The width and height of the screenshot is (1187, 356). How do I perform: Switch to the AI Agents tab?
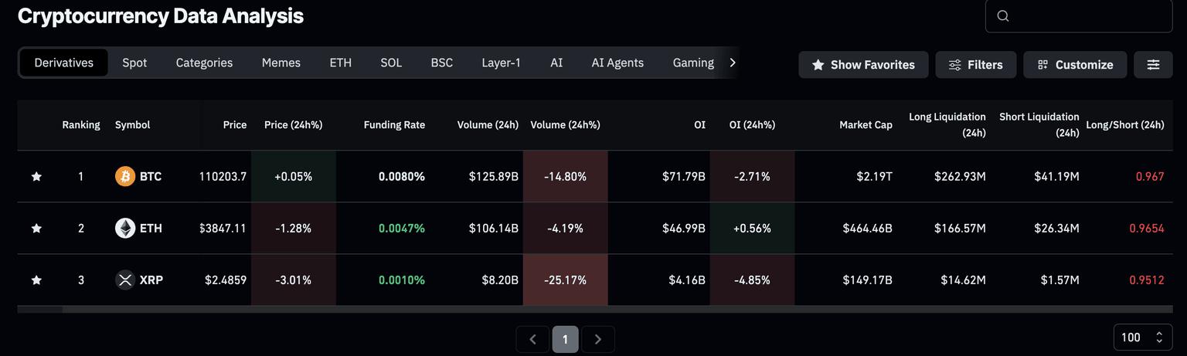pyautogui.click(x=617, y=63)
